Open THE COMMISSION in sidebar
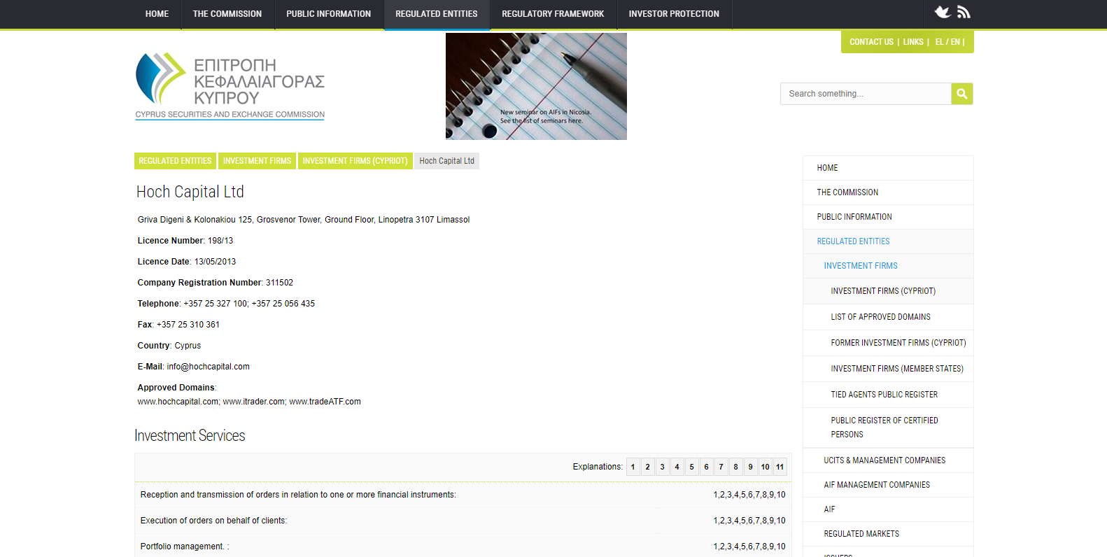Viewport: 1107px width, 557px height. [888, 192]
